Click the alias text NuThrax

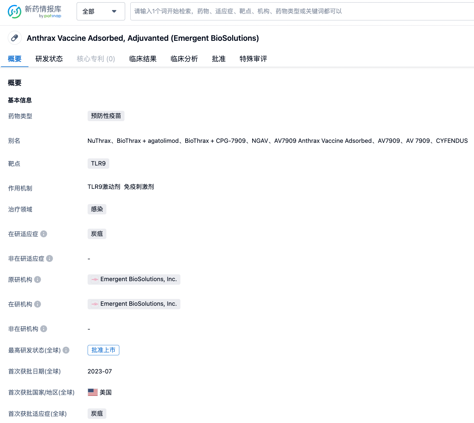[99, 141]
